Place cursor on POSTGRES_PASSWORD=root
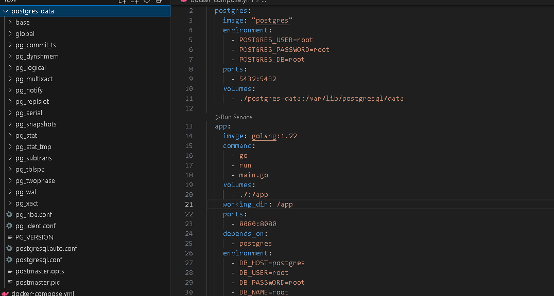Screen dimensions: 554x296 point(284,50)
